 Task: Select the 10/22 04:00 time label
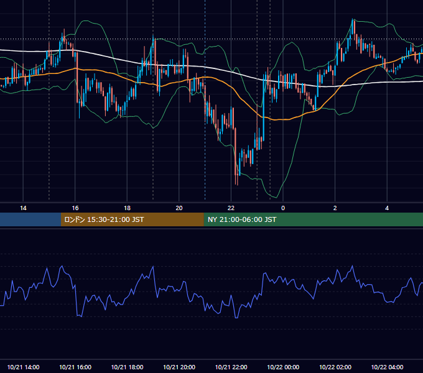coord(387,367)
